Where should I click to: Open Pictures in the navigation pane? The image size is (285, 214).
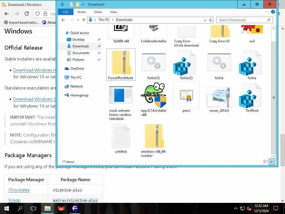coord(78,60)
